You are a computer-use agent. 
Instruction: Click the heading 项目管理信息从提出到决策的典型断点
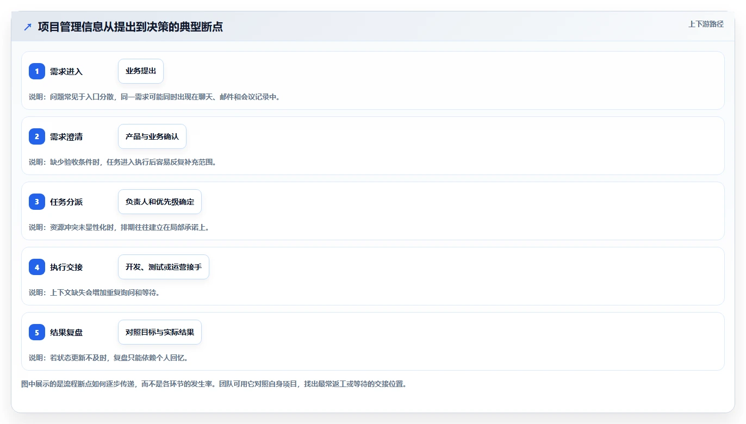click(x=130, y=27)
